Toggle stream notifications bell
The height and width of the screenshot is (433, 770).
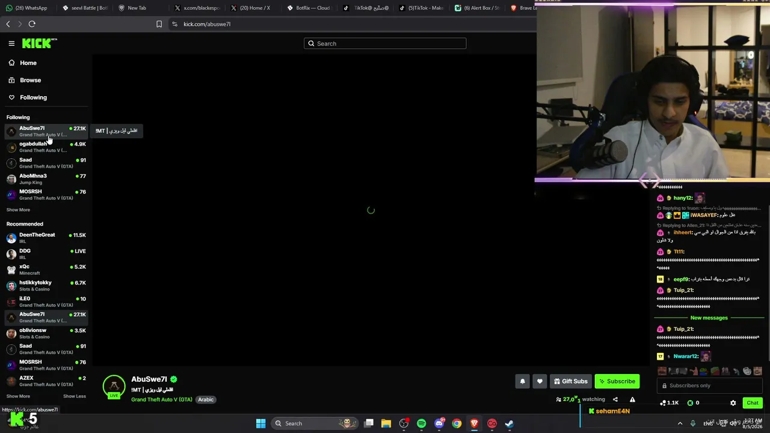coord(522,381)
